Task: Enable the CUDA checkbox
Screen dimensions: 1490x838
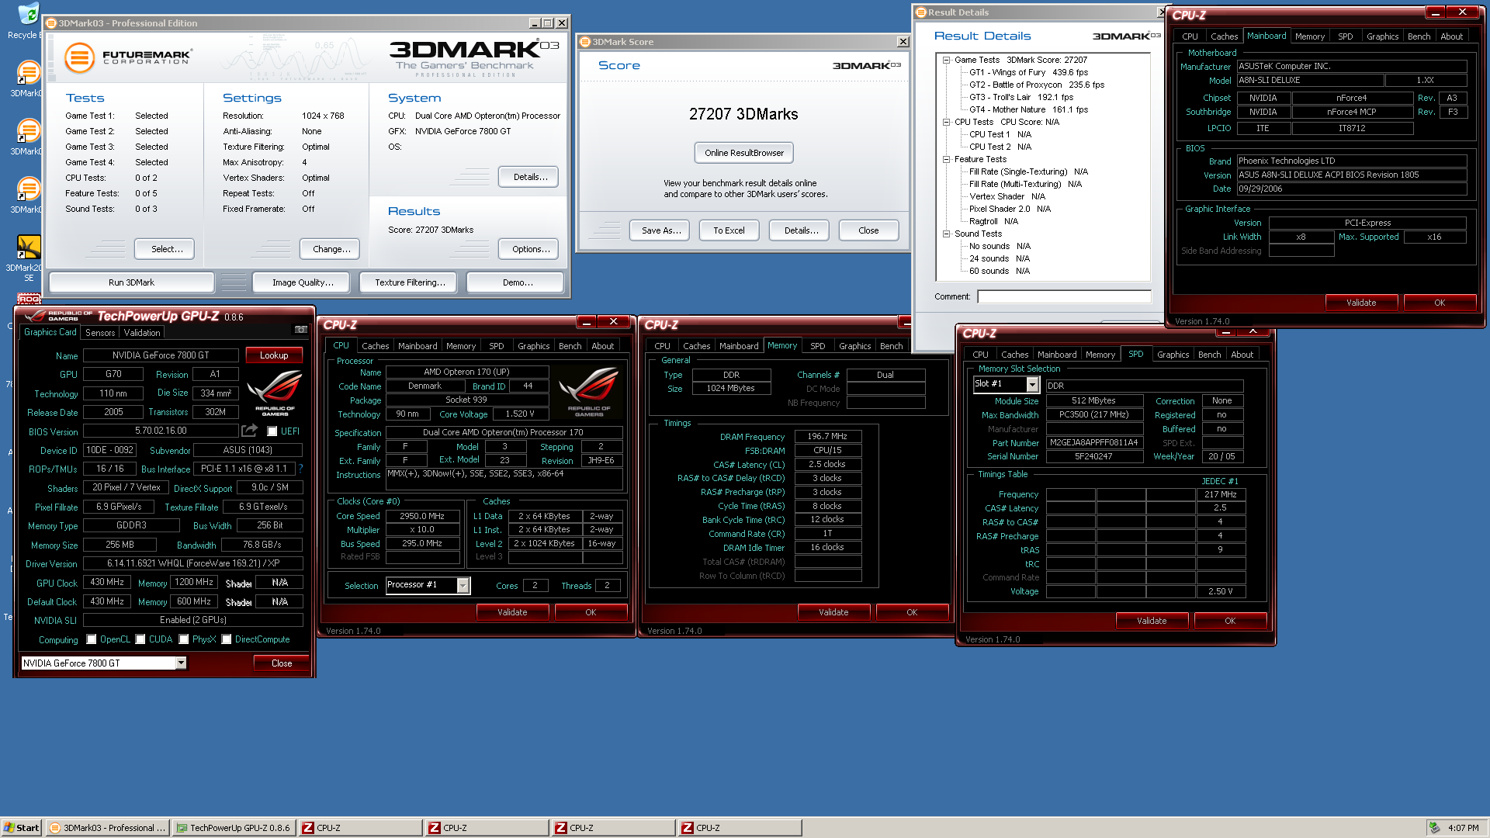Action: tap(140, 639)
